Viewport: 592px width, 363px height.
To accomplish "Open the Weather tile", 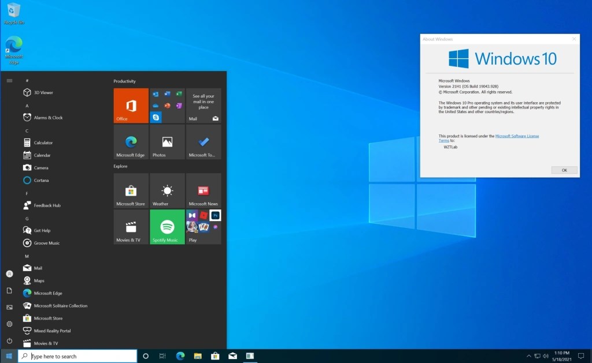I will [x=167, y=190].
